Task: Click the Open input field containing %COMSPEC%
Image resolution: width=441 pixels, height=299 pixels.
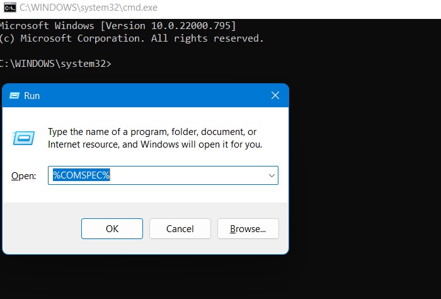Action: click(x=163, y=175)
